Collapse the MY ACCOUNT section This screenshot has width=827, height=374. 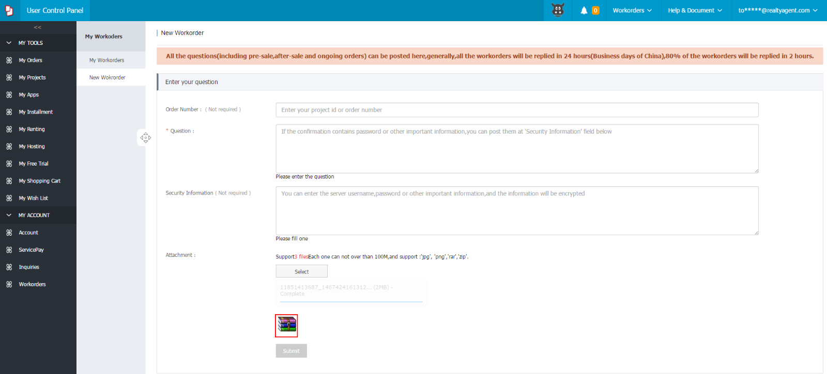38,215
